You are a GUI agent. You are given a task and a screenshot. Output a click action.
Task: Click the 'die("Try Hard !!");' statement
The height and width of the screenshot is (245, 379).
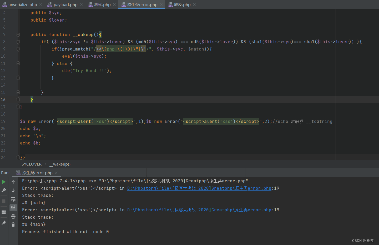(87, 71)
